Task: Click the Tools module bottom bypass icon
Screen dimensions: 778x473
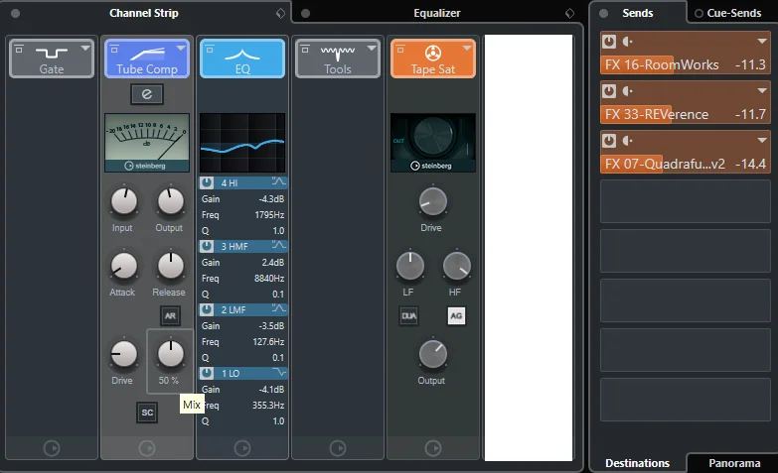Action: [x=338, y=448]
